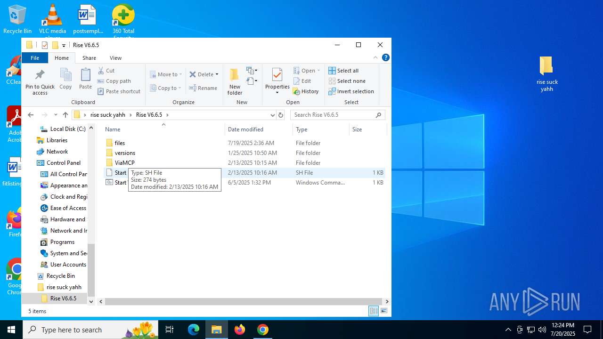Open Quick Access Toolbar customize dropdown
The image size is (603, 339).
pos(64,46)
